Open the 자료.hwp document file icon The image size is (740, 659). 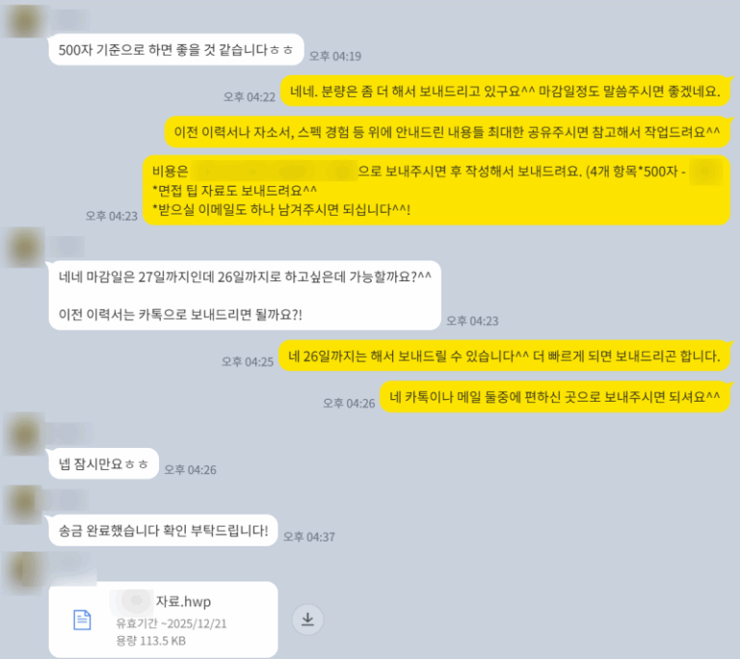[x=82, y=619]
